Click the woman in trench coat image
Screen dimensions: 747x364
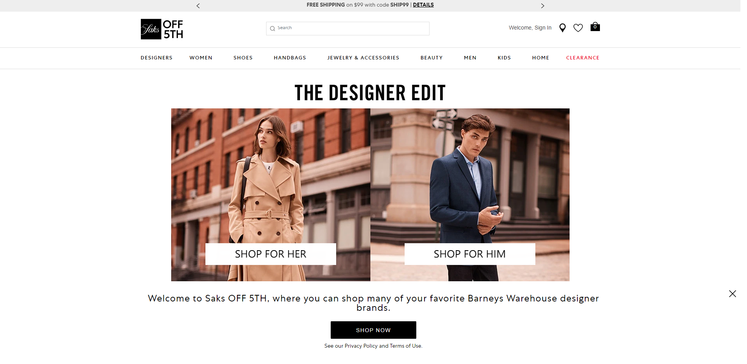pos(271,195)
